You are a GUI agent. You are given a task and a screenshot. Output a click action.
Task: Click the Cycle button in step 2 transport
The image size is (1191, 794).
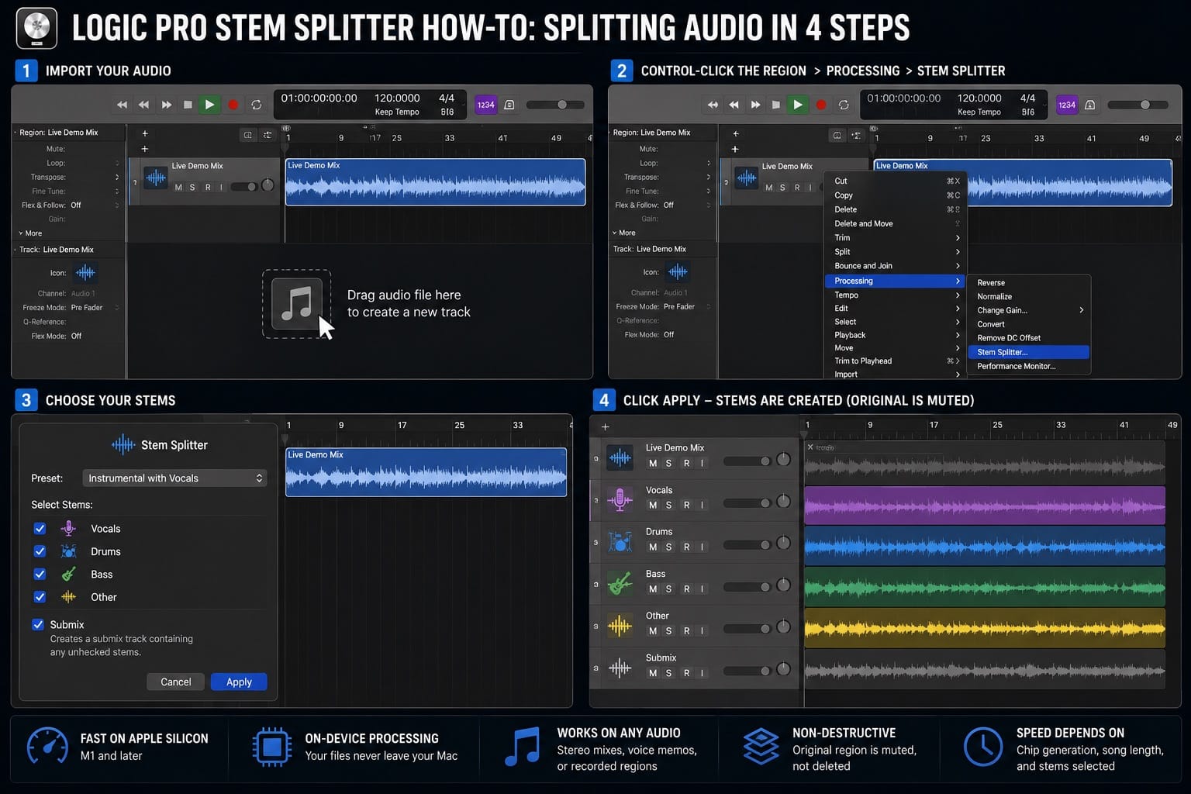click(x=844, y=105)
